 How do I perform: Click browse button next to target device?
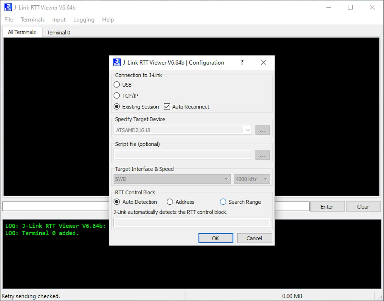262,130
